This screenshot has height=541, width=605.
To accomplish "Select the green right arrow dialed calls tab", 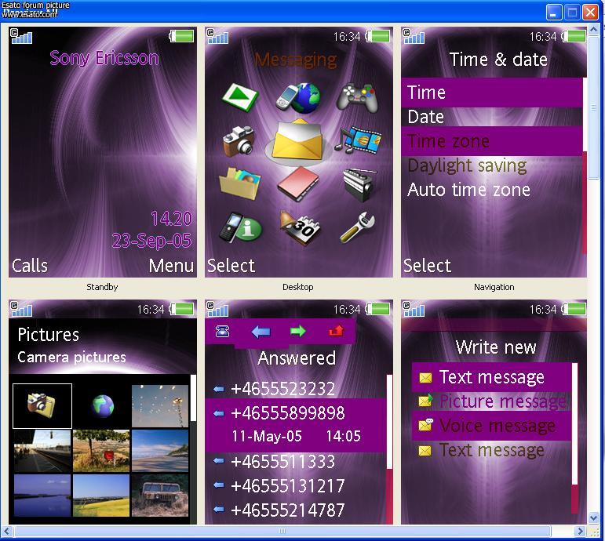I will tap(297, 331).
